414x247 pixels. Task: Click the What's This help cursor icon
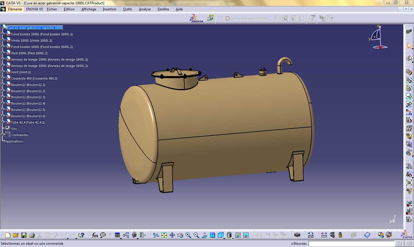click(x=81, y=235)
